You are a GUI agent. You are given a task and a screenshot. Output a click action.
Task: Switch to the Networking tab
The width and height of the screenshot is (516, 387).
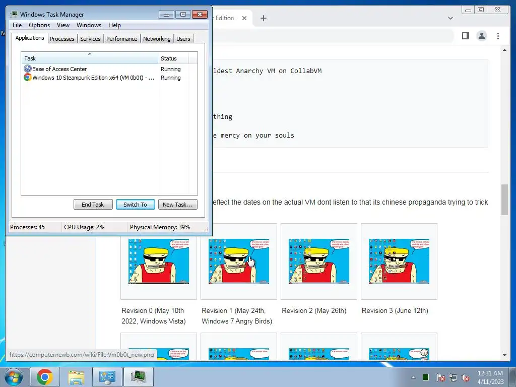157,39
